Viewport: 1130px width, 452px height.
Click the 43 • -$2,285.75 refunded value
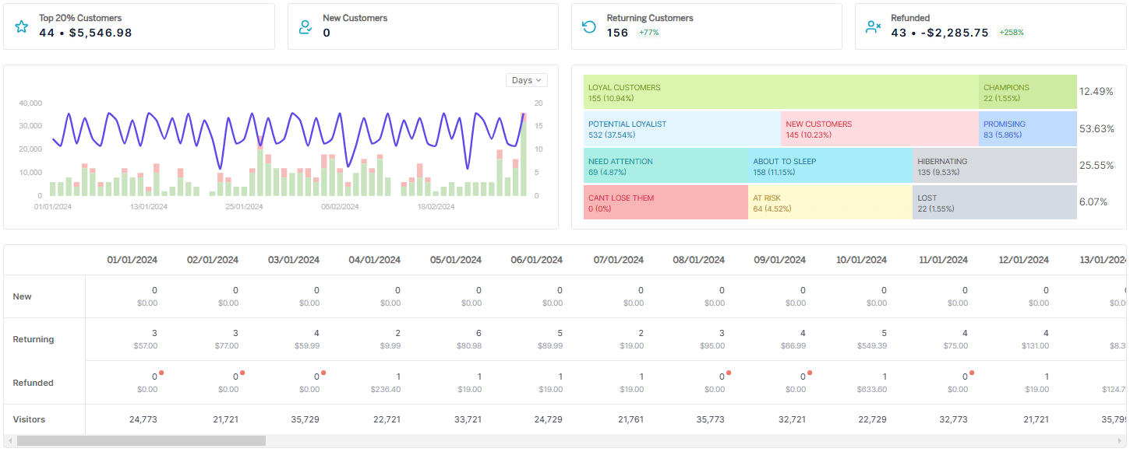coord(940,33)
